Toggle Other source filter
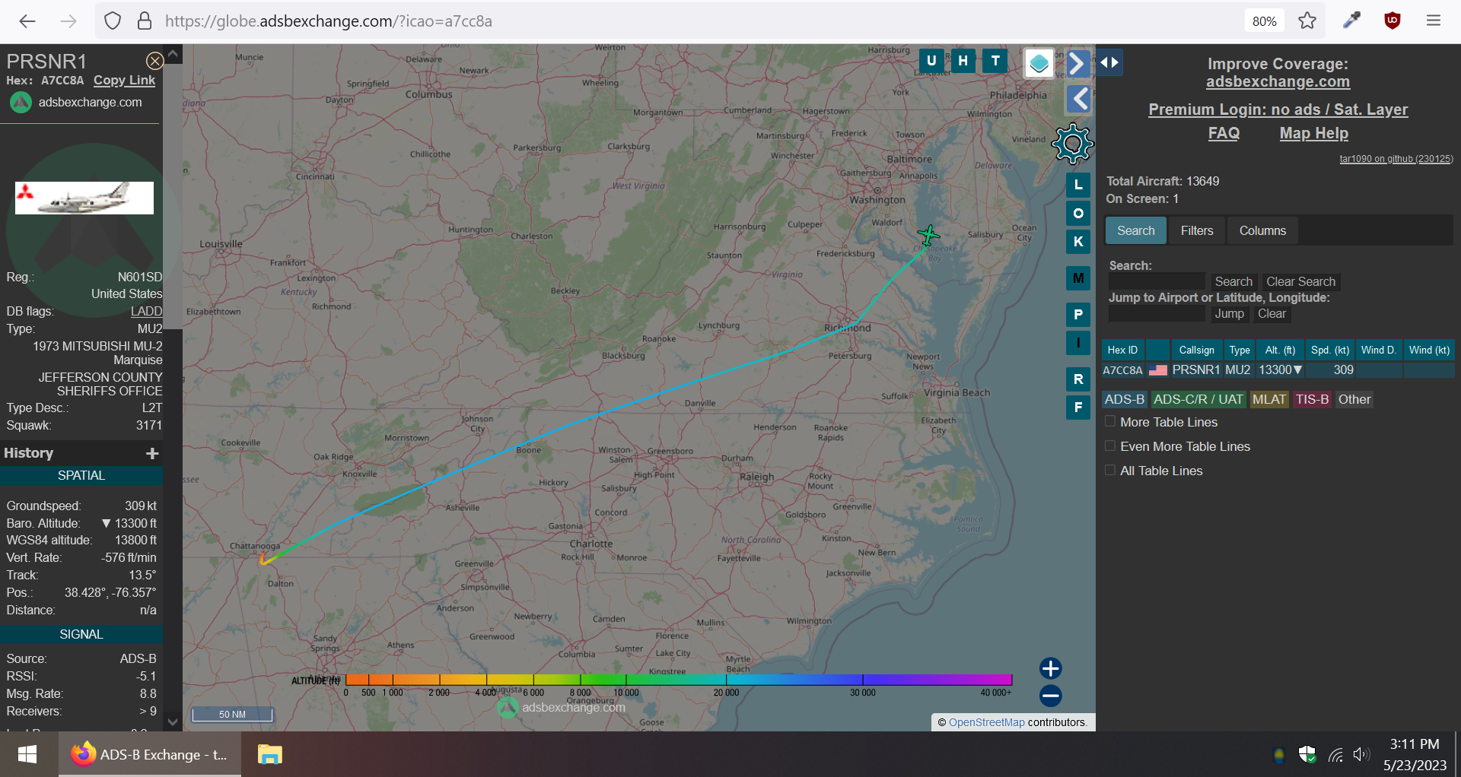 pos(1354,400)
